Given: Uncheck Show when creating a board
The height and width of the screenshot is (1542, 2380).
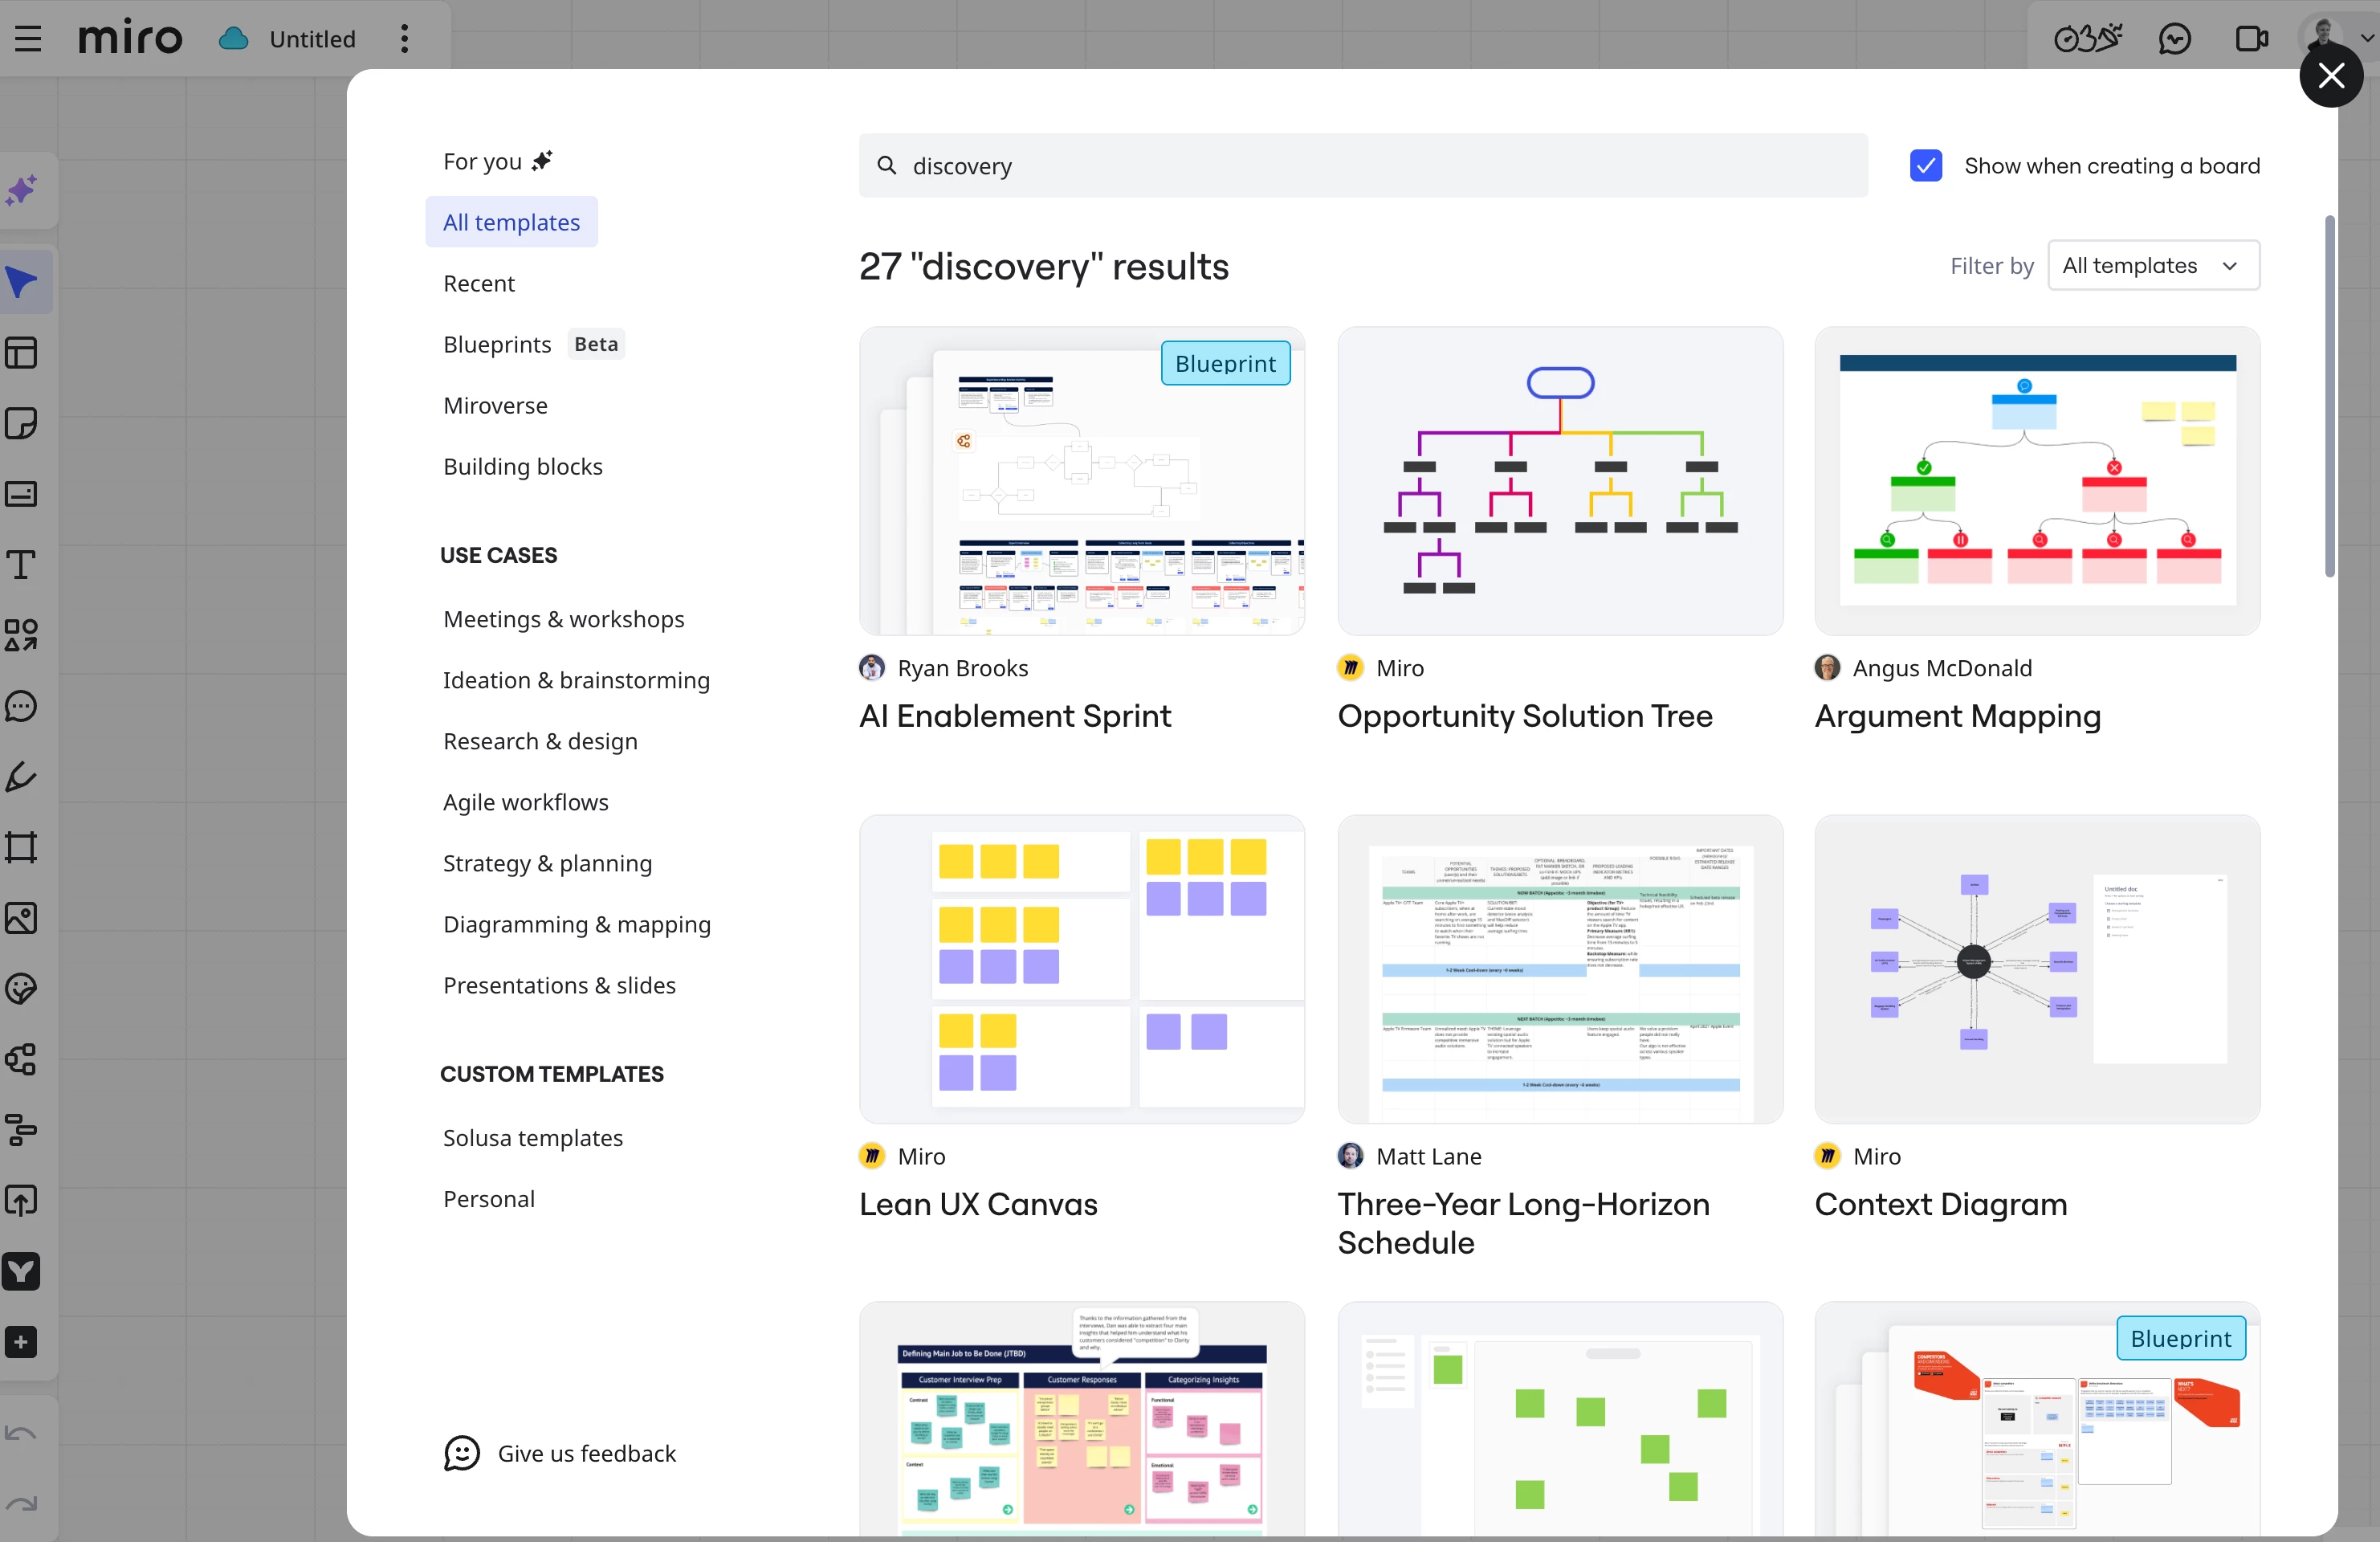Looking at the screenshot, I should pos(1925,165).
